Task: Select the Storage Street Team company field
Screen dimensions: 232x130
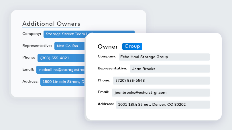Action: coord(89,34)
